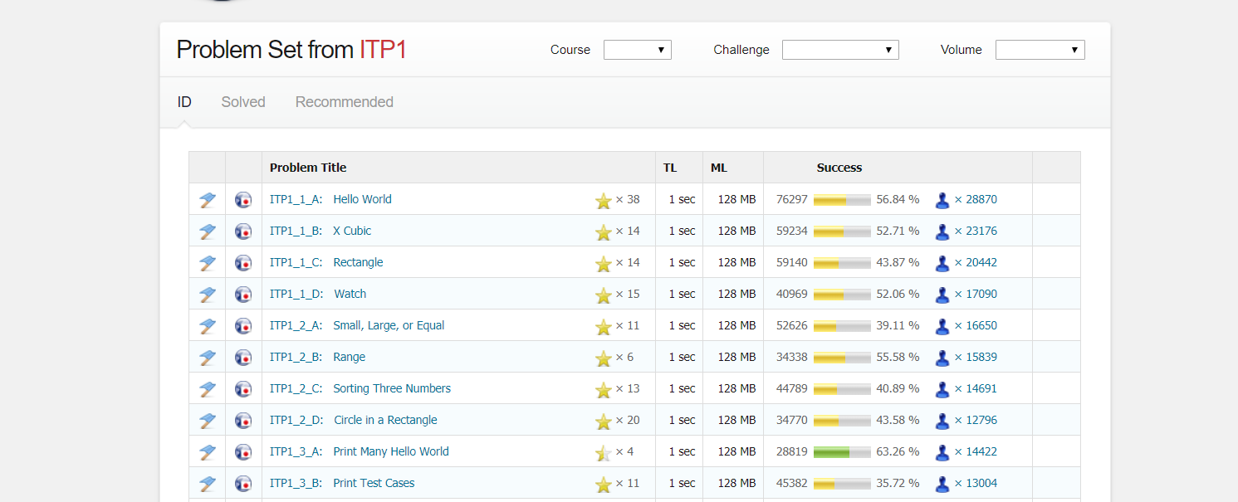Click hammer icon in Circle in a Rectangle row

pyautogui.click(x=208, y=421)
